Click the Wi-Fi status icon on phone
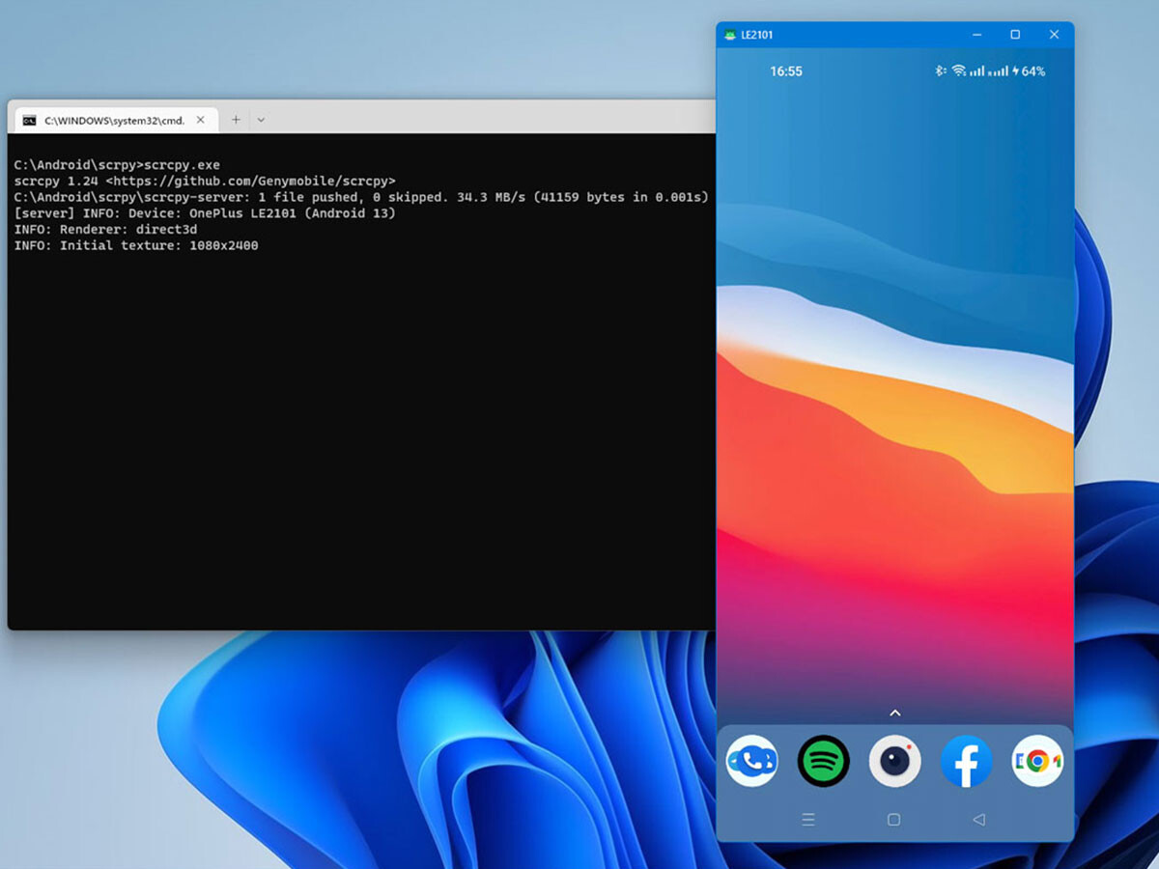The width and height of the screenshot is (1159, 869). (x=958, y=71)
